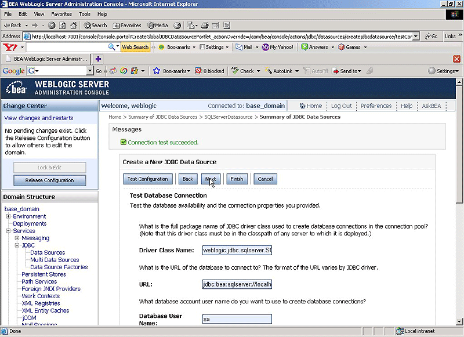Open Google toolbar Settings button
Image resolution: width=464 pixels, height=337 pixels.
[x=443, y=71]
